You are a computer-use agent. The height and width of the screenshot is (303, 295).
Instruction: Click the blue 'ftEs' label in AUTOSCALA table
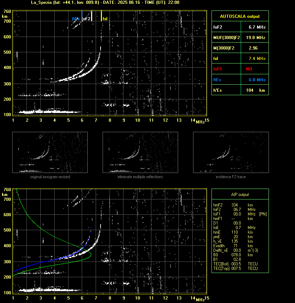(x=217, y=79)
